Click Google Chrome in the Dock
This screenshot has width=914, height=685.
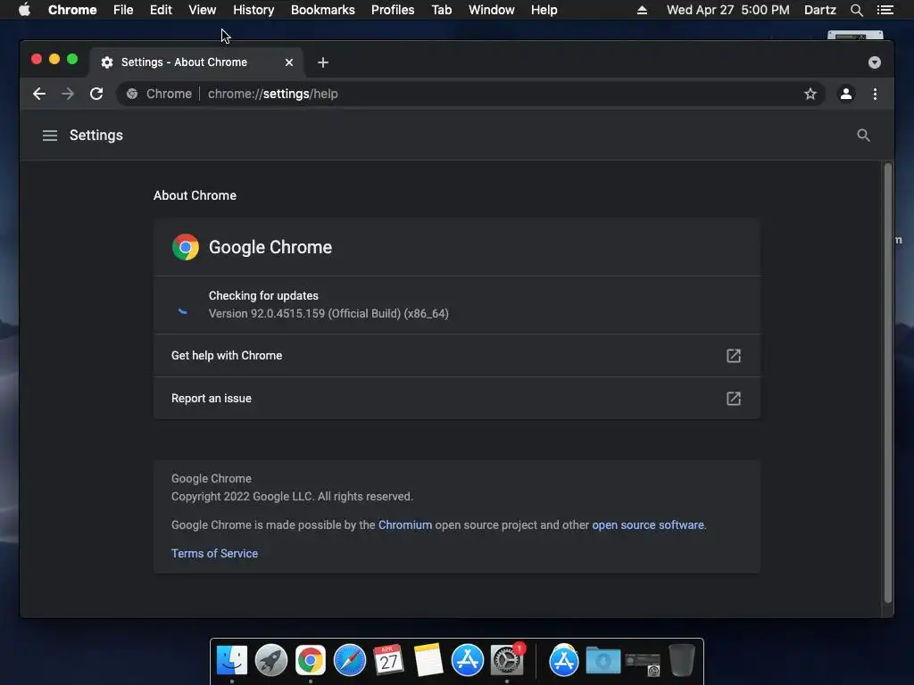tap(310, 661)
